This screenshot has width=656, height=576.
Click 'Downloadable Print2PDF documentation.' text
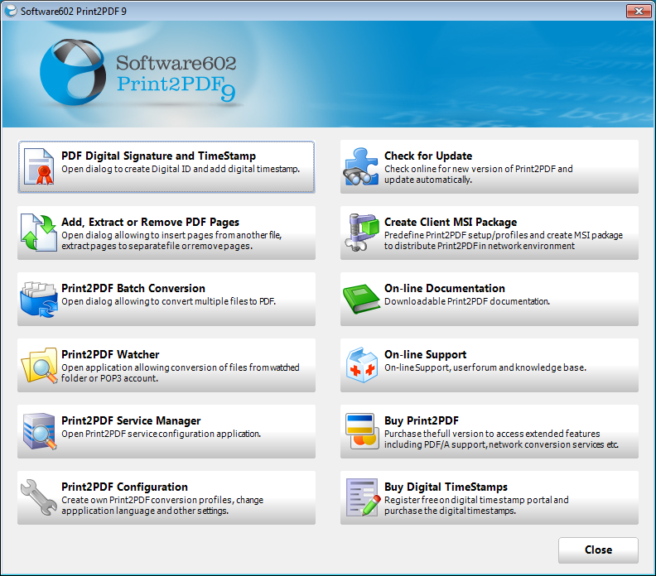pos(467,301)
